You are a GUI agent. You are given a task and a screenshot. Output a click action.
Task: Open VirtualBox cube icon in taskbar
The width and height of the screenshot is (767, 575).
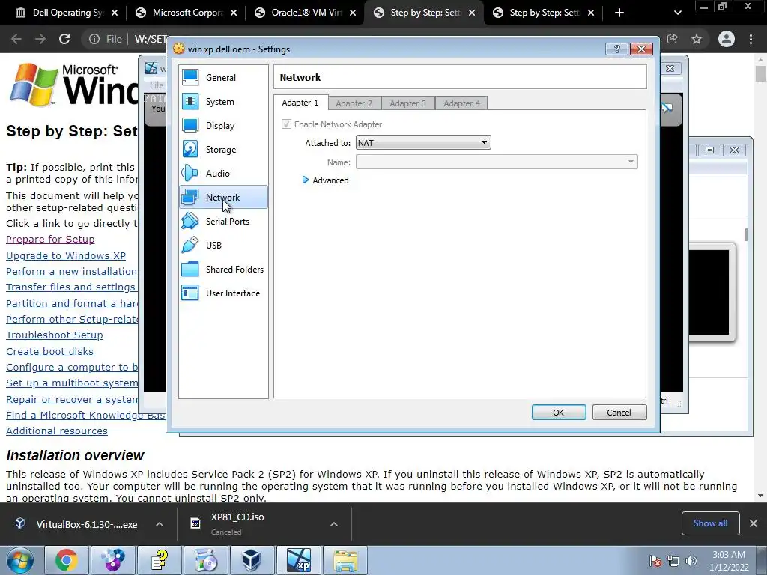click(x=252, y=560)
